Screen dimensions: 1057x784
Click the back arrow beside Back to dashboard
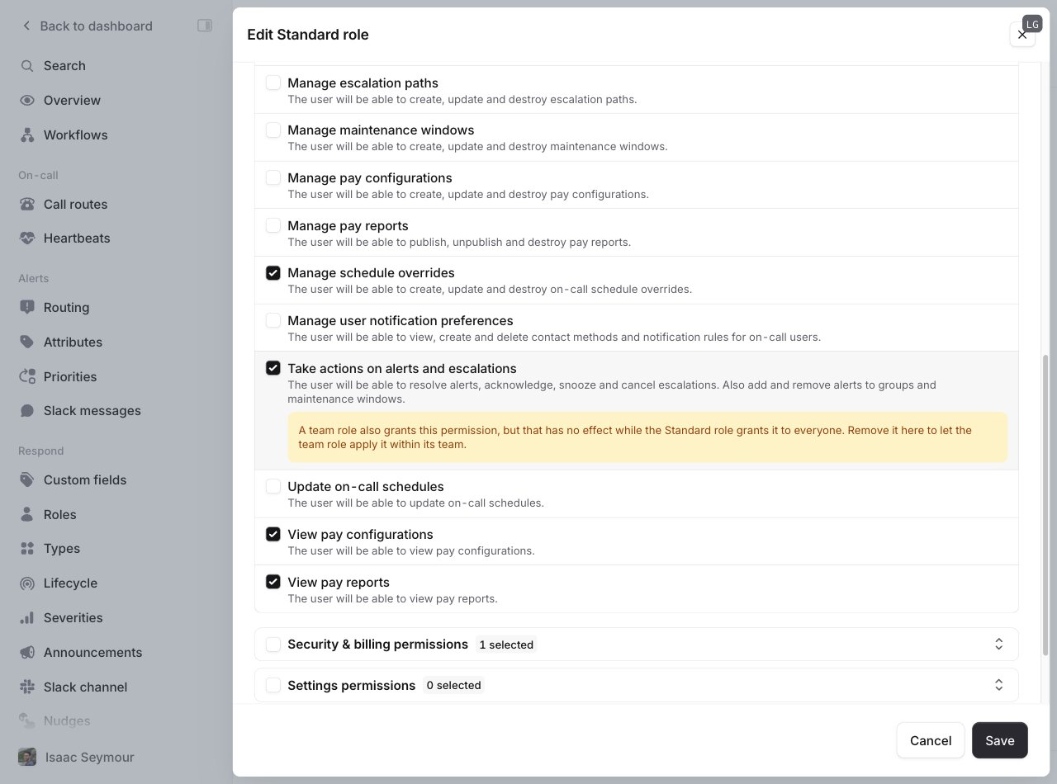pos(26,26)
